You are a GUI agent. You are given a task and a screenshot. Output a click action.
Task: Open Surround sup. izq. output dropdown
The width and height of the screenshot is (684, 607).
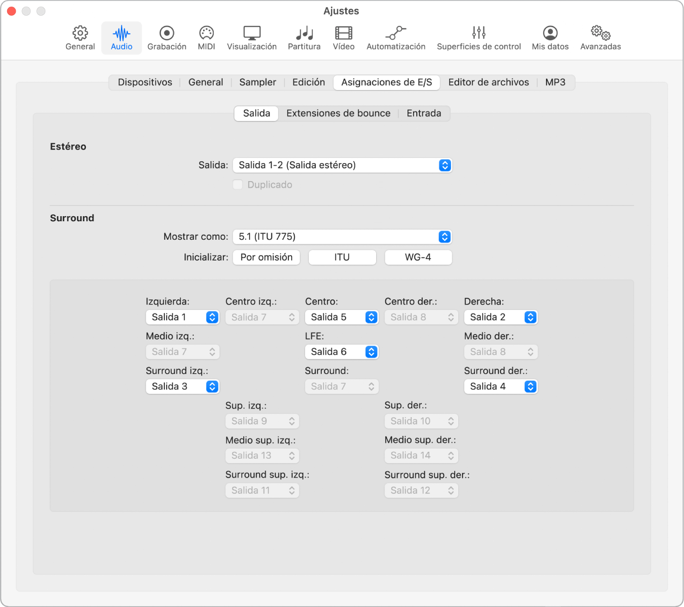[262, 491]
